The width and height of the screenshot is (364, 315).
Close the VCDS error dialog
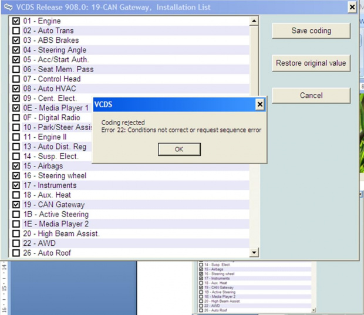tap(259, 104)
